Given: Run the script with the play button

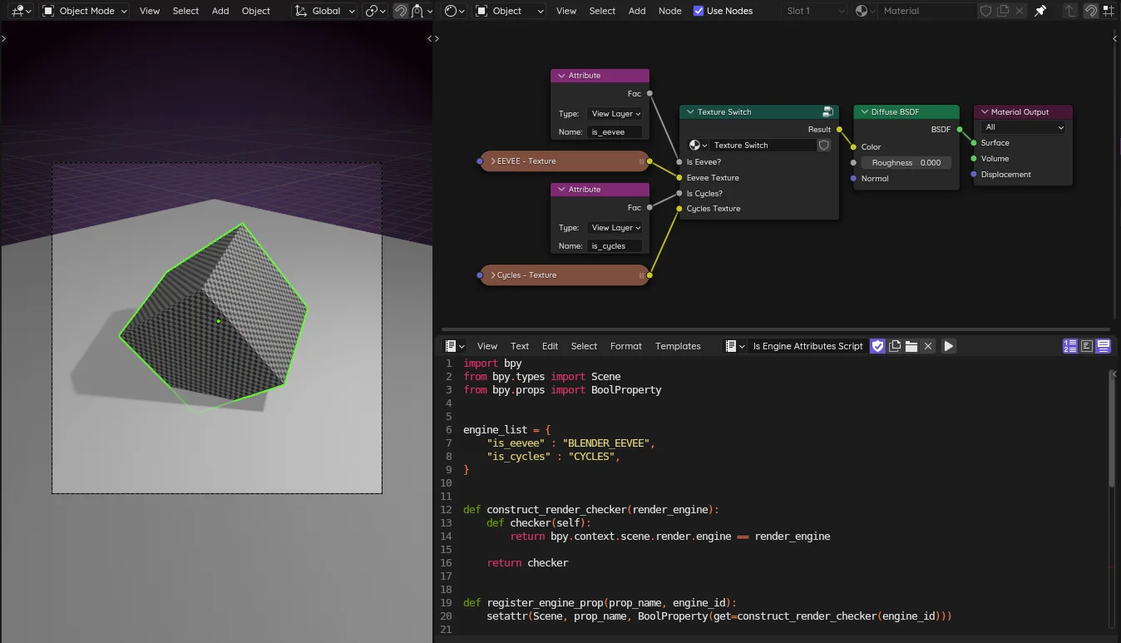Looking at the screenshot, I should (948, 346).
